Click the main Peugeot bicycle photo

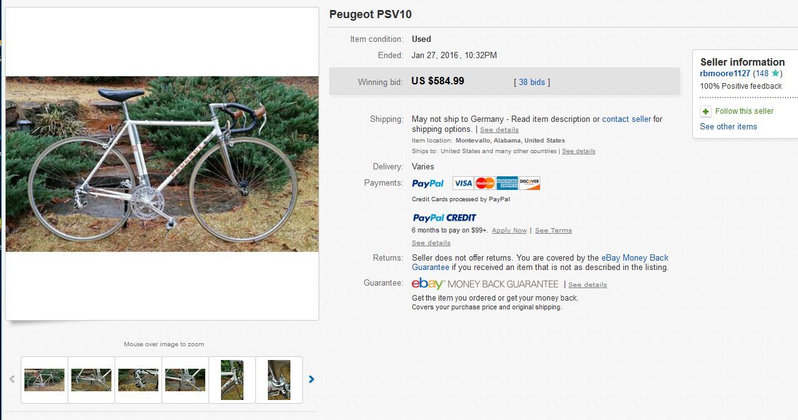point(162,164)
